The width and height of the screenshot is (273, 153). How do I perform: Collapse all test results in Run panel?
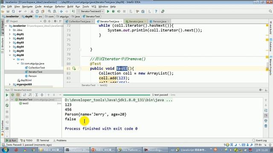[x=42, y=95]
